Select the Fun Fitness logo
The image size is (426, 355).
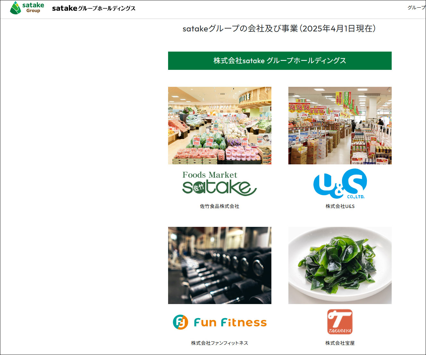(x=220, y=322)
